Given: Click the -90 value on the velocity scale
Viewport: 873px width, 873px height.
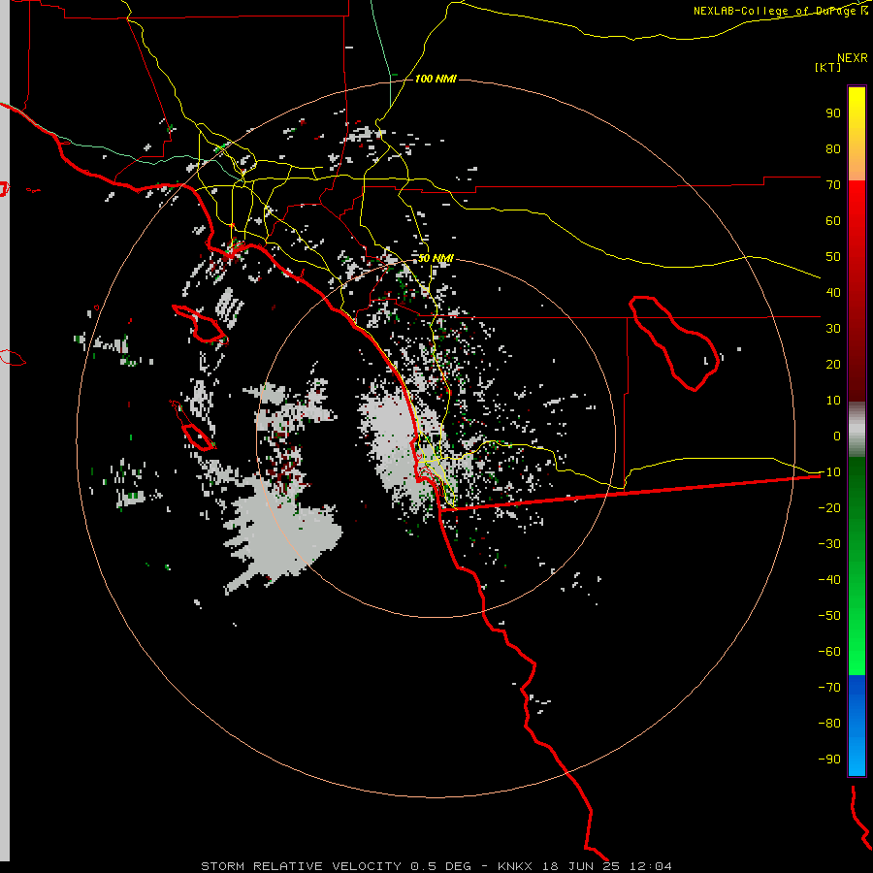Looking at the screenshot, I should click(x=829, y=760).
